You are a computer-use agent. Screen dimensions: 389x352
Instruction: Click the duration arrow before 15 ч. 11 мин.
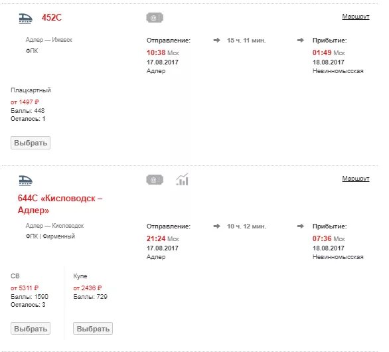[x=217, y=41]
